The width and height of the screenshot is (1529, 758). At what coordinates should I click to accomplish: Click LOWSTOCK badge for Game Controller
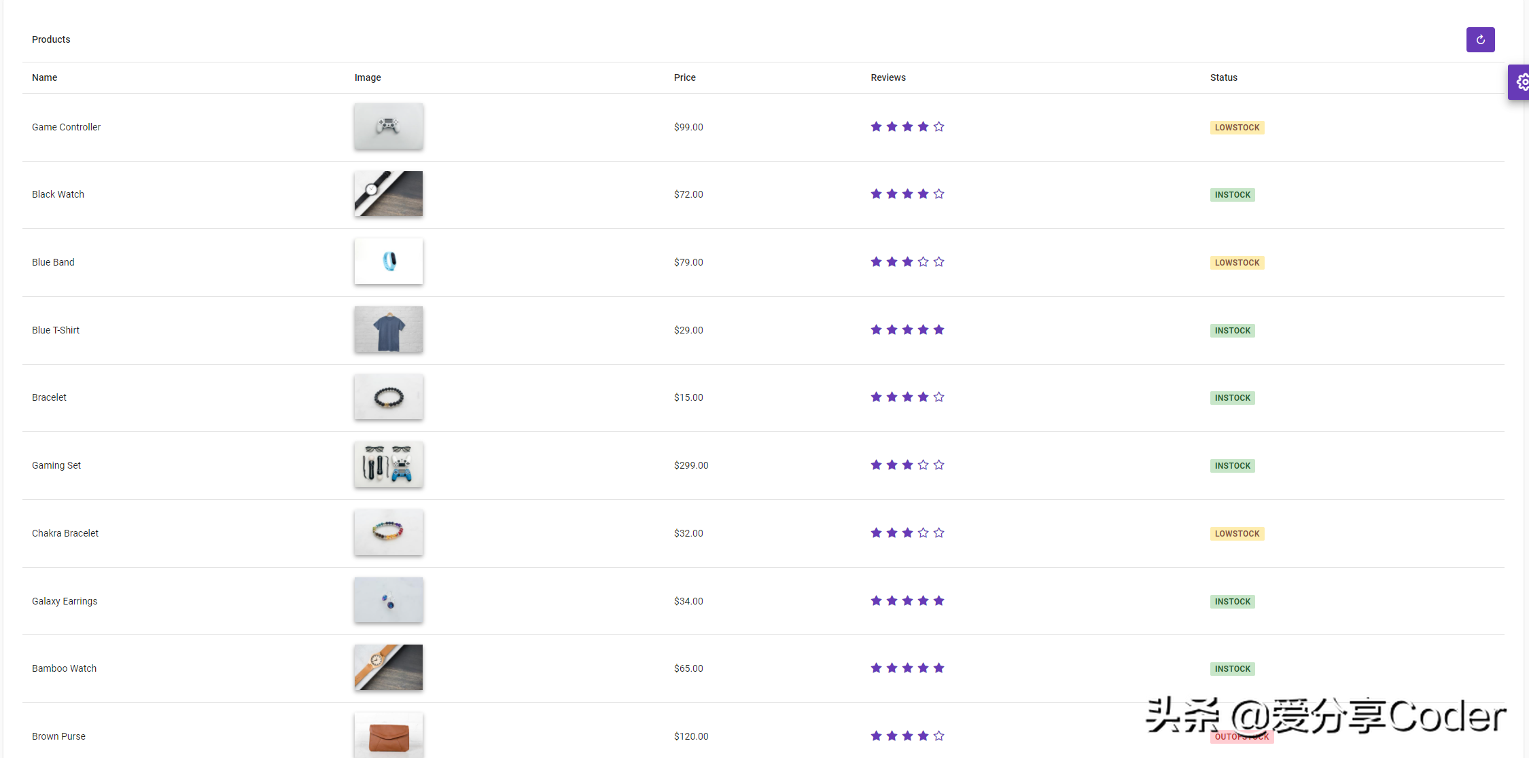click(x=1236, y=128)
